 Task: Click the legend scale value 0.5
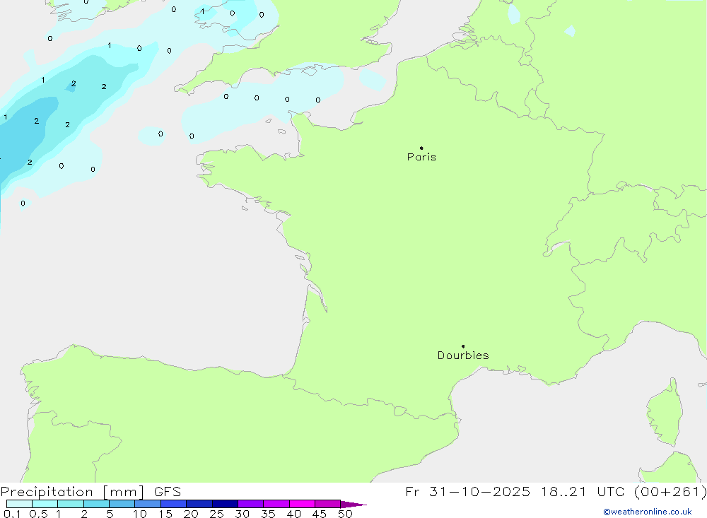tap(38, 514)
